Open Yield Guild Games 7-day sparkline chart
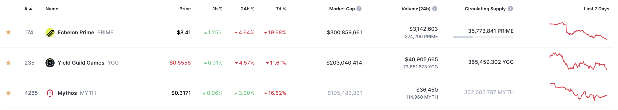The height and width of the screenshot is (110, 618). point(578,62)
